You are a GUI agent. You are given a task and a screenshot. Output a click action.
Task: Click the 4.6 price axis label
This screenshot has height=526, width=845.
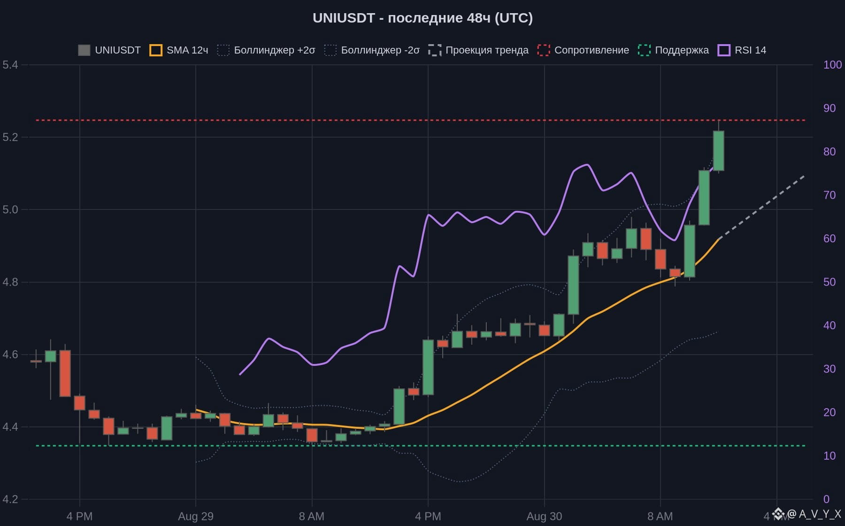pyautogui.click(x=10, y=355)
